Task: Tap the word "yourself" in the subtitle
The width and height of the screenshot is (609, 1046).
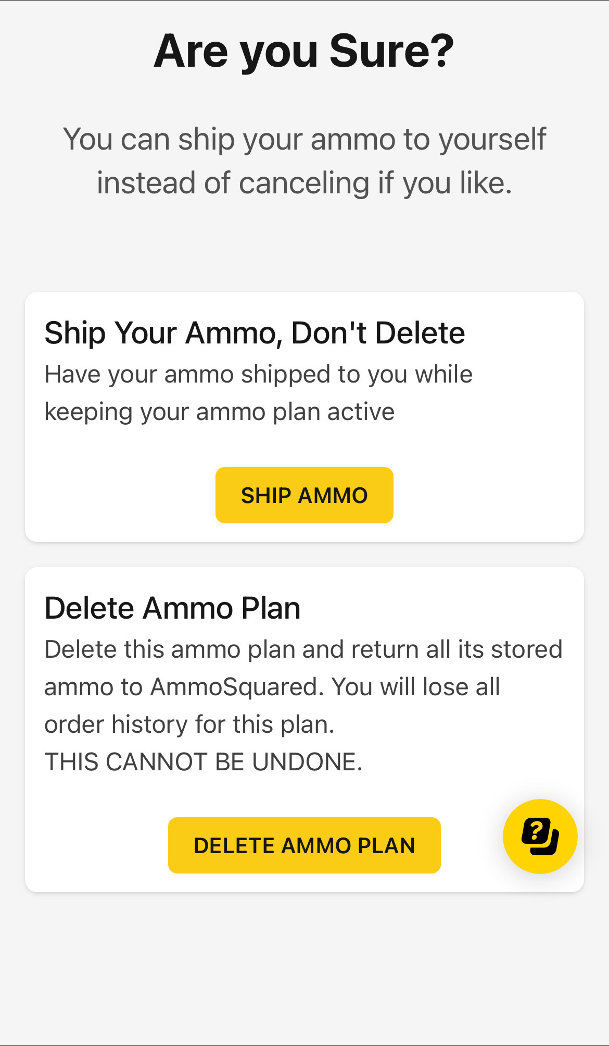Action: point(492,140)
